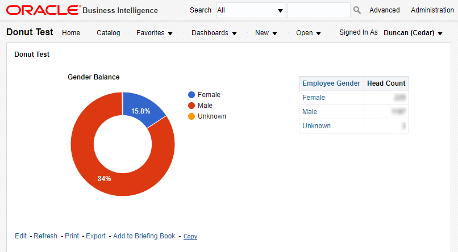Click the search magnifying glass icon
This screenshot has width=458, height=252.
357,10
